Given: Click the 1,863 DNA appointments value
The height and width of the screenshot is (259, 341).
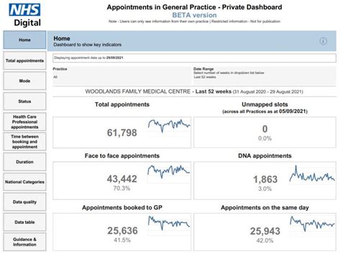Looking at the screenshot, I should tap(265, 179).
